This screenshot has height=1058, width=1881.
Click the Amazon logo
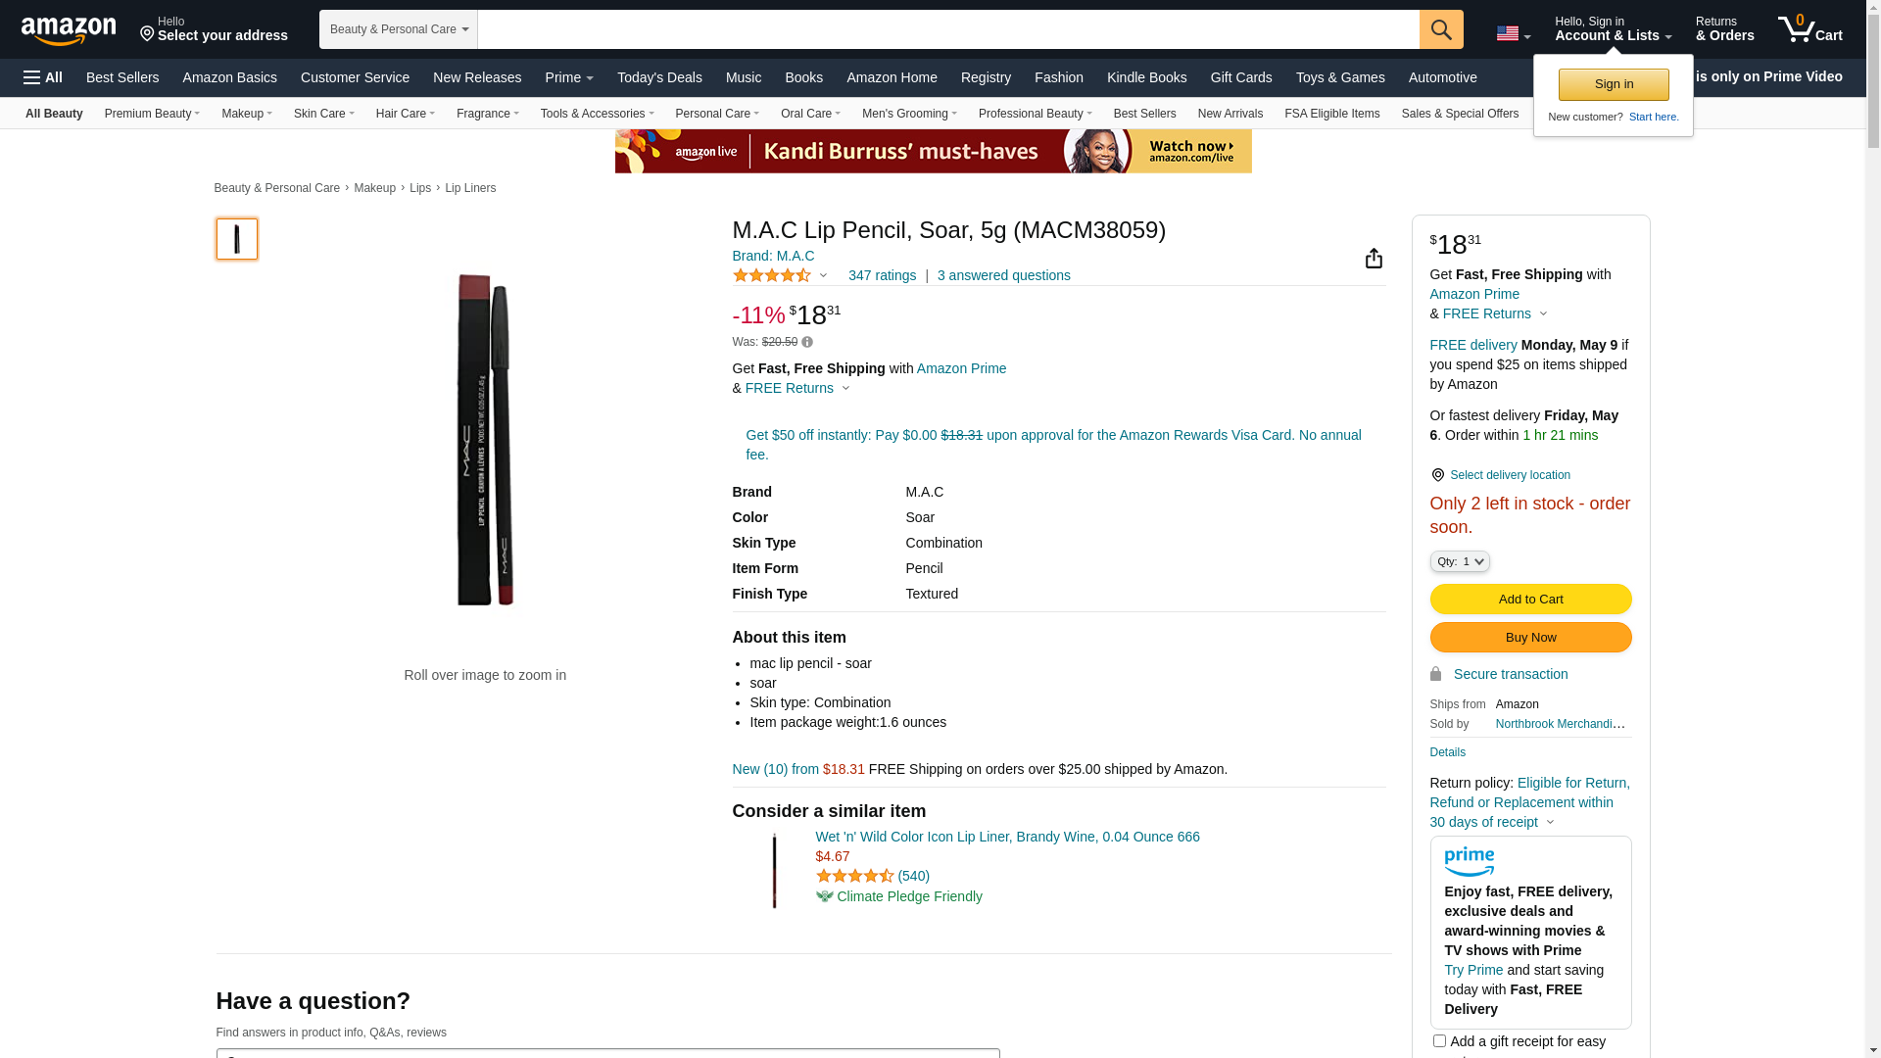(69, 30)
